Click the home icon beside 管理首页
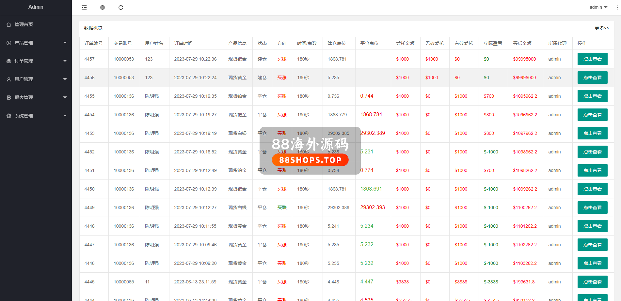The image size is (621, 301). [9, 25]
